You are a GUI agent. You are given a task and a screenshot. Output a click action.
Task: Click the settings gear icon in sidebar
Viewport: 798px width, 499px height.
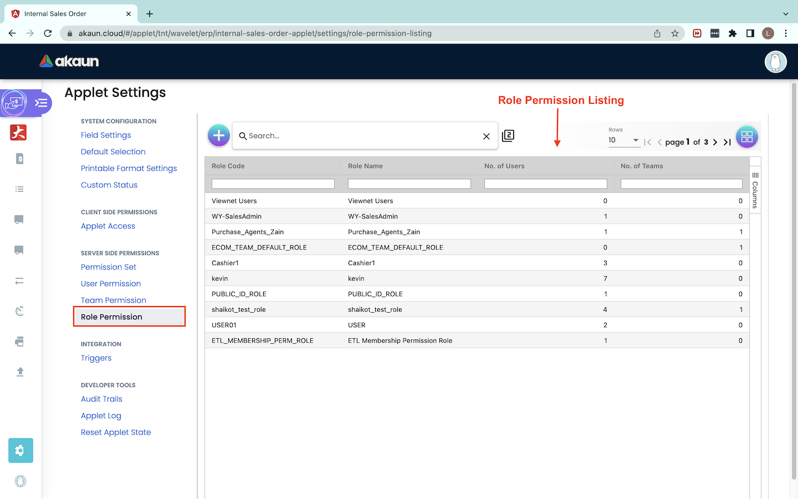click(x=21, y=450)
